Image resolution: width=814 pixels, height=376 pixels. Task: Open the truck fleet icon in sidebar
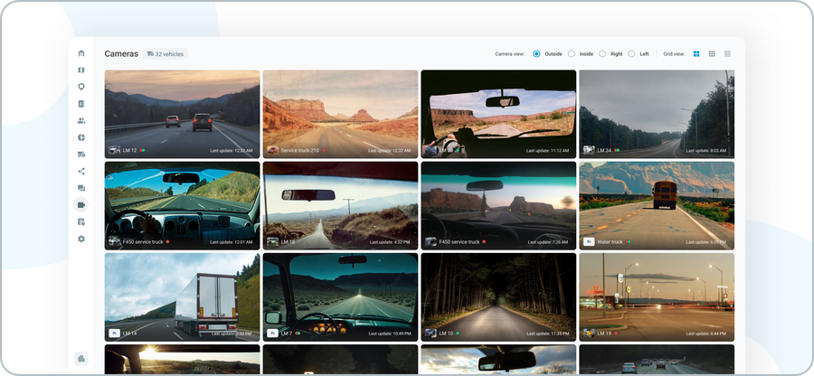point(81,155)
